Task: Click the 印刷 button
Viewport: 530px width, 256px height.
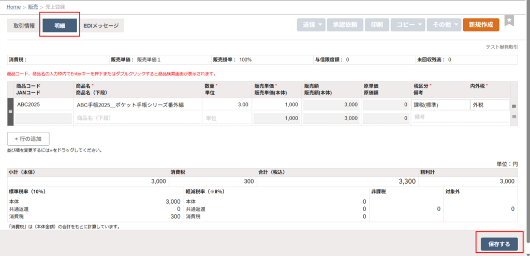Action: coord(377,25)
